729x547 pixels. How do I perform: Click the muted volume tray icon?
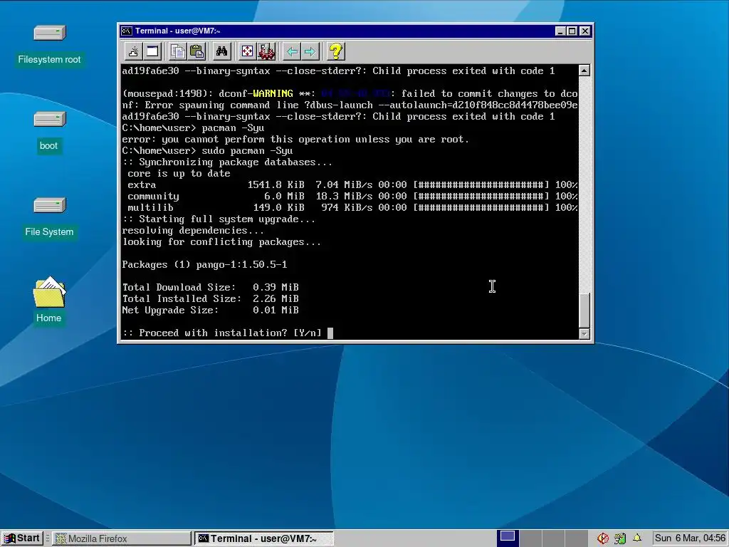[x=603, y=538]
